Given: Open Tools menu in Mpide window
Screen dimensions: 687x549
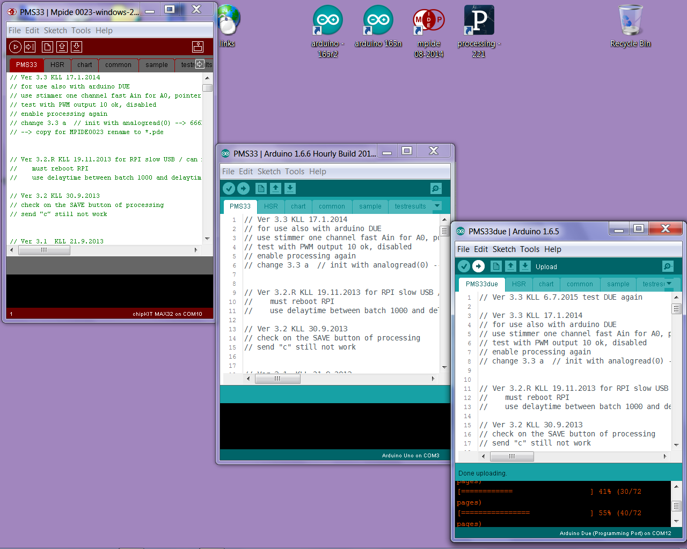Looking at the screenshot, I should [81, 31].
